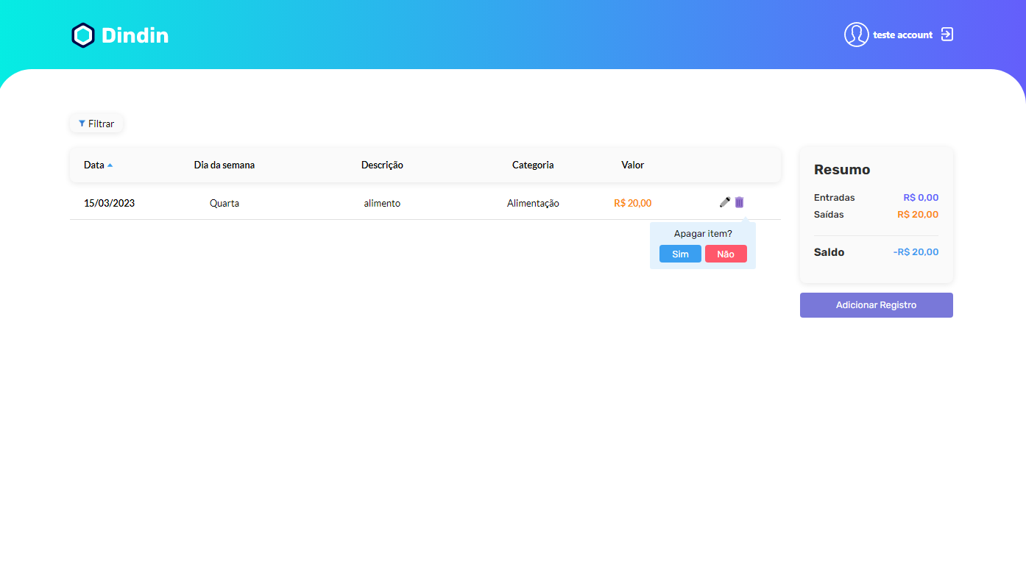
Task: Click the filter icon to show filter options
Action: coord(96,123)
